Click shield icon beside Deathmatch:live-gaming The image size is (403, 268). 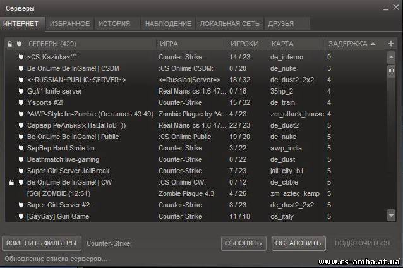click(21, 159)
